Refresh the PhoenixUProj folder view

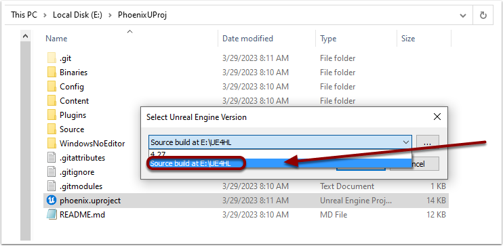click(483, 15)
